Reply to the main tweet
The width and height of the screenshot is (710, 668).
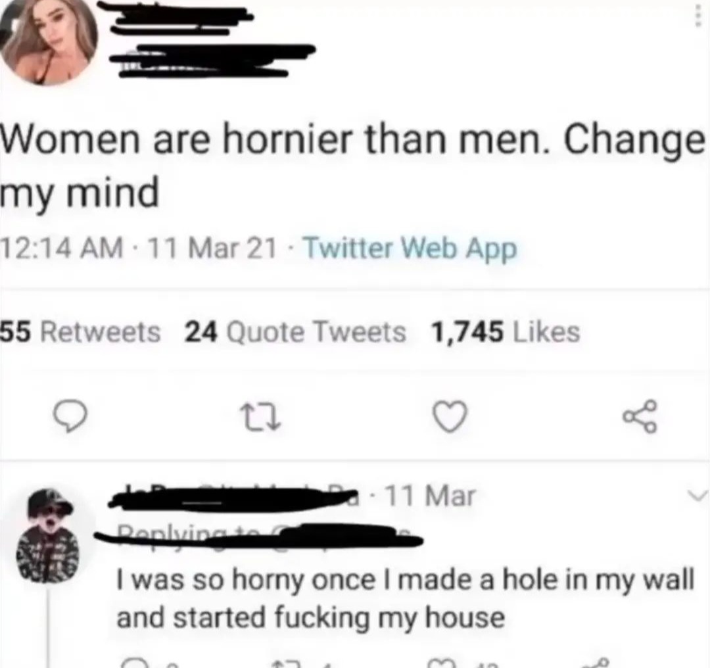[69, 417]
